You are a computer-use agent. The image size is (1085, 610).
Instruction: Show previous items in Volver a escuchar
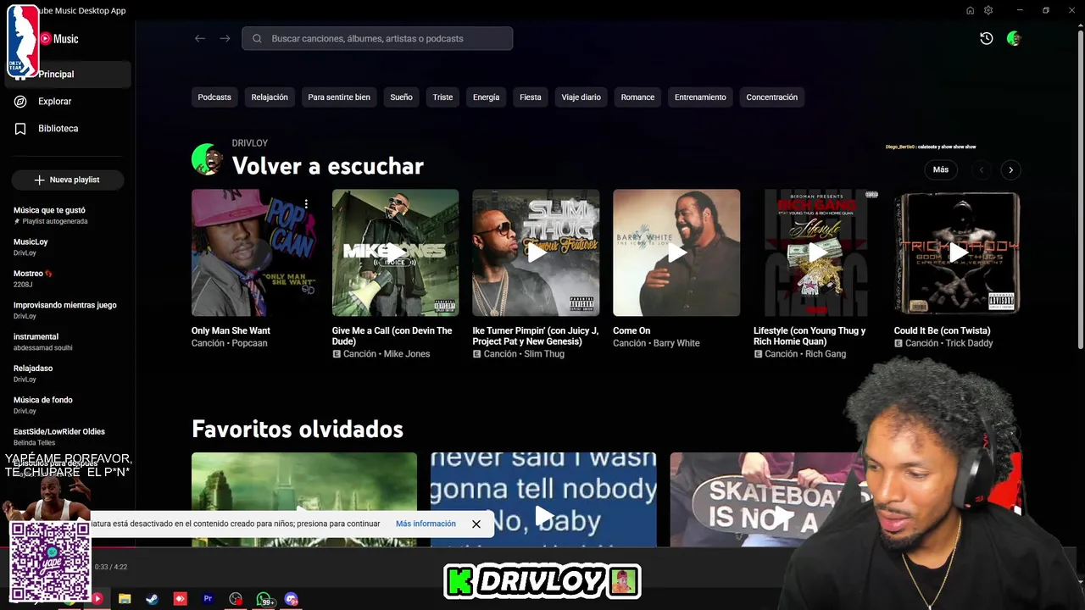(x=982, y=169)
